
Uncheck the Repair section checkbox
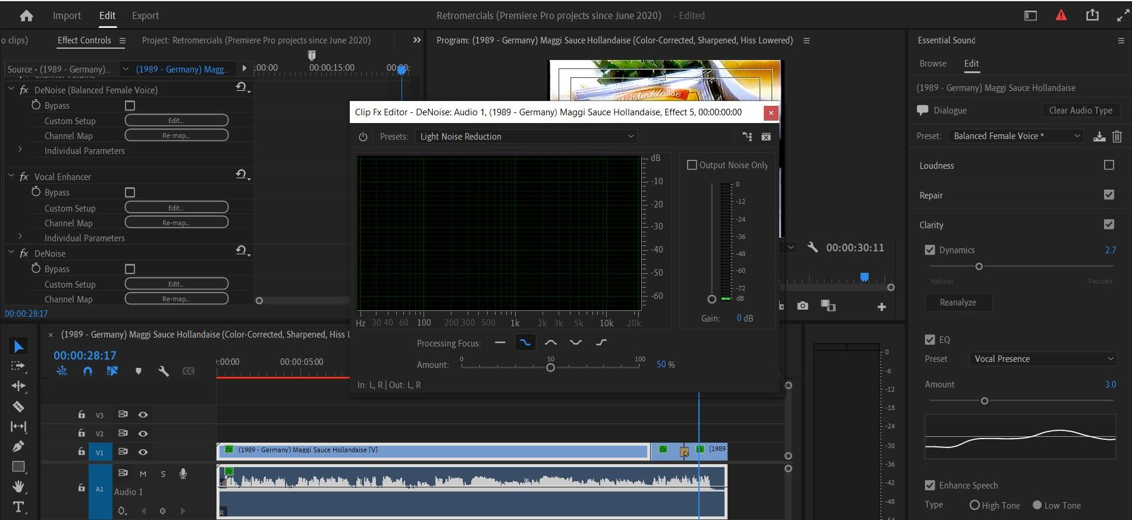[x=1109, y=195]
